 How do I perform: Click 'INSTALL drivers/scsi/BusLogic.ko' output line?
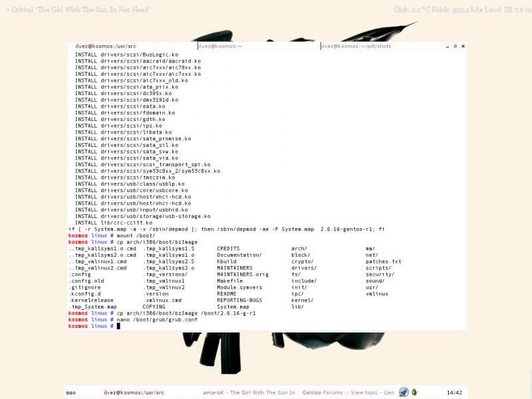click(x=126, y=55)
